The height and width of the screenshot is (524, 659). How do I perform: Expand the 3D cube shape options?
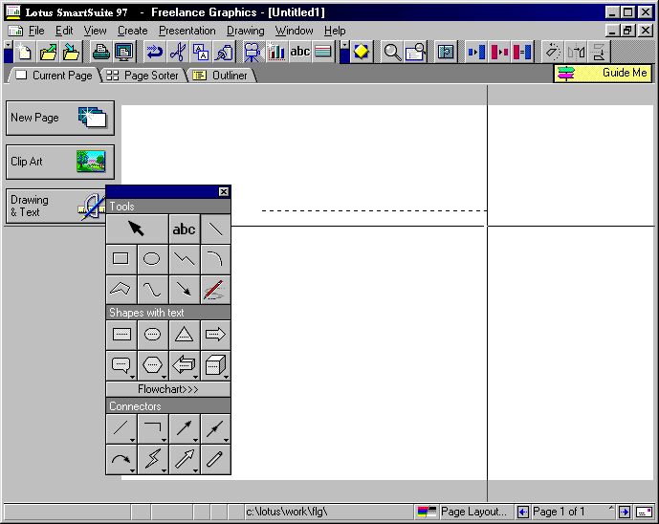(x=226, y=377)
